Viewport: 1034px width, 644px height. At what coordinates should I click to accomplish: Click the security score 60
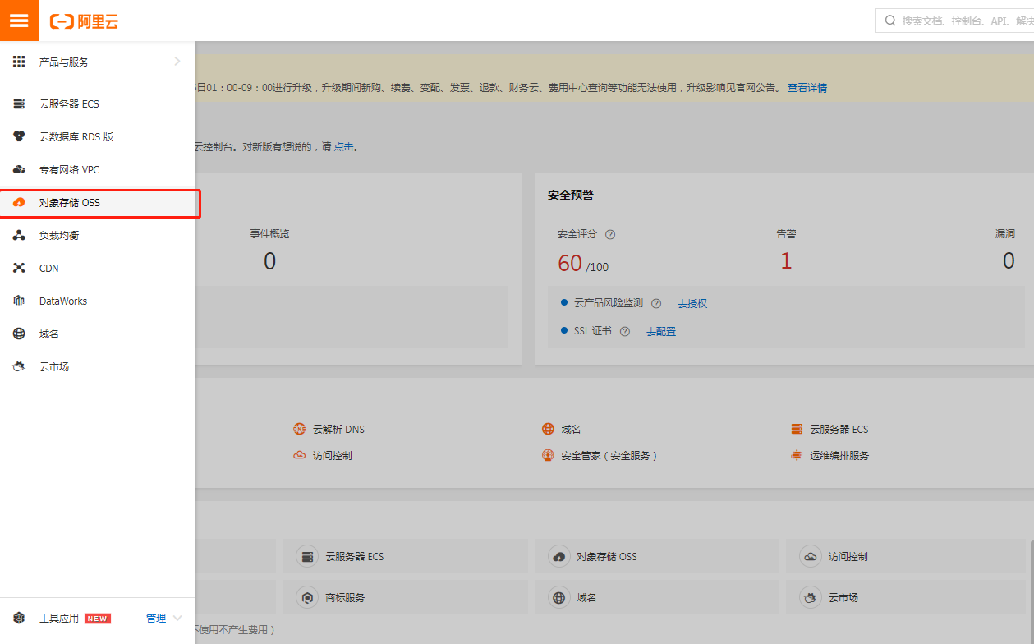coord(570,263)
